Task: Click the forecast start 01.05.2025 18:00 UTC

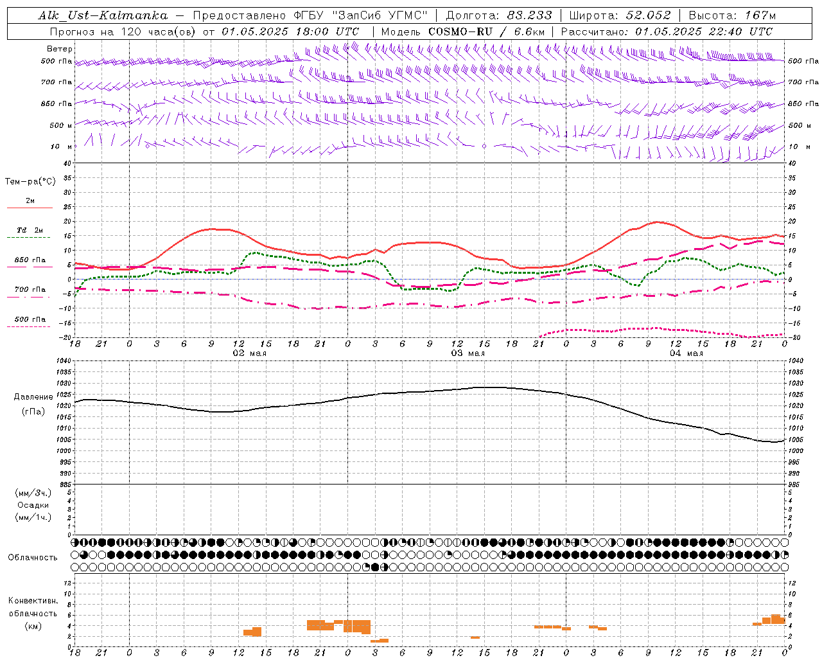Action: coord(290,31)
